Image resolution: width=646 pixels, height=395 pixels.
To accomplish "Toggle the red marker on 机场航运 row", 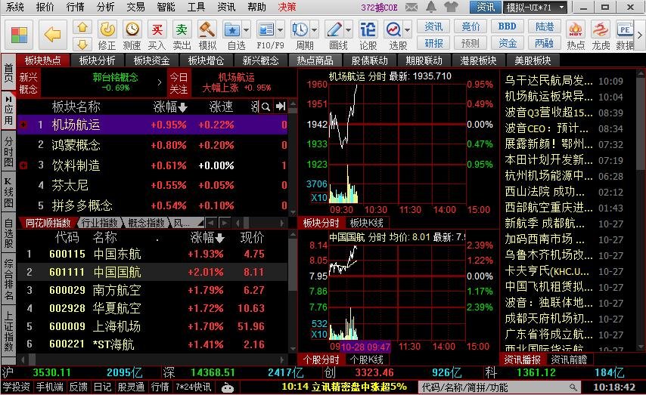I will coord(24,125).
